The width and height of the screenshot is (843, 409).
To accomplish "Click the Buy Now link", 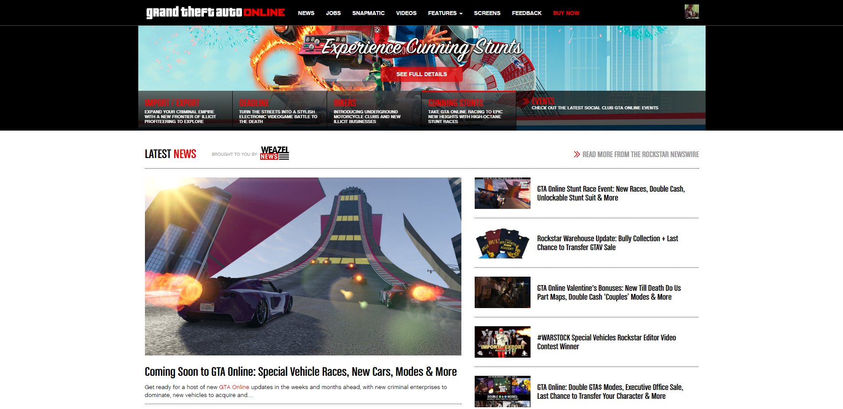I will (x=566, y=13).
